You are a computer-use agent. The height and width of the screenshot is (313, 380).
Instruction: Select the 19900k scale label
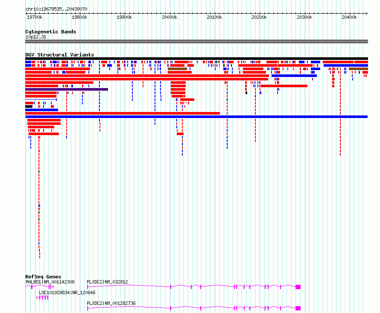124,17
